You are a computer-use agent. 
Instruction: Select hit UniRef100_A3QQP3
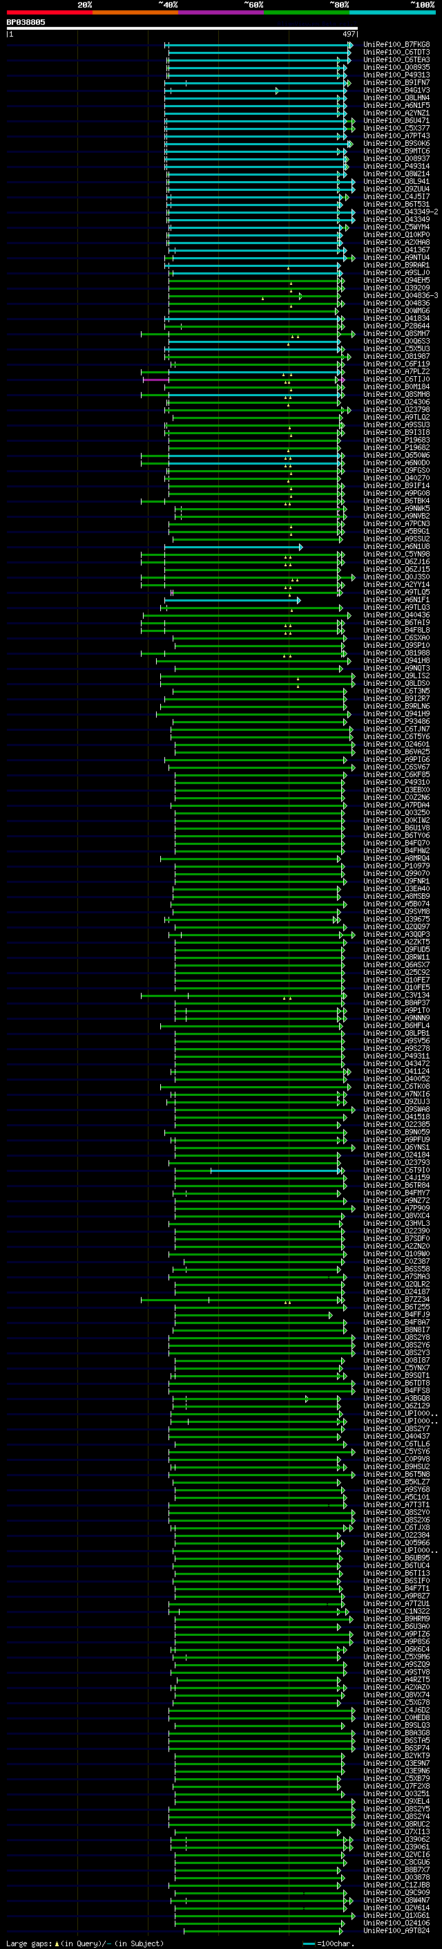(396, 935)
